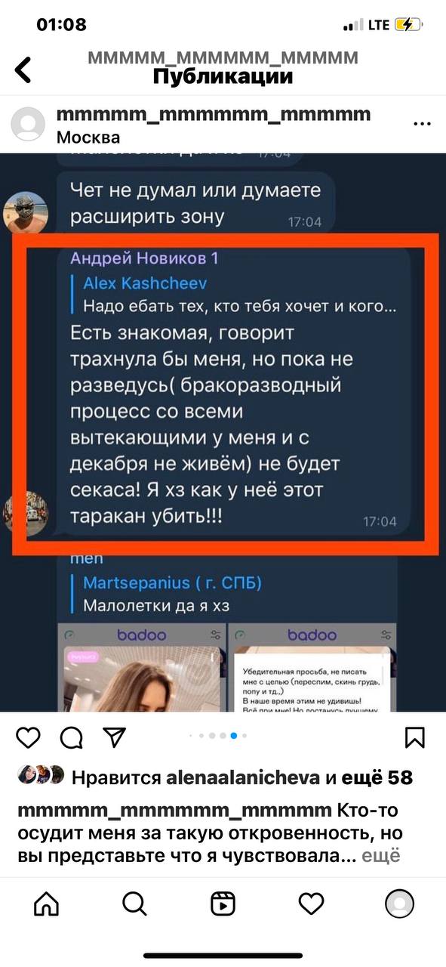This screenshot has width=446, height=967.
Task: Open the username in the caption text
Action: coord(174,811)
